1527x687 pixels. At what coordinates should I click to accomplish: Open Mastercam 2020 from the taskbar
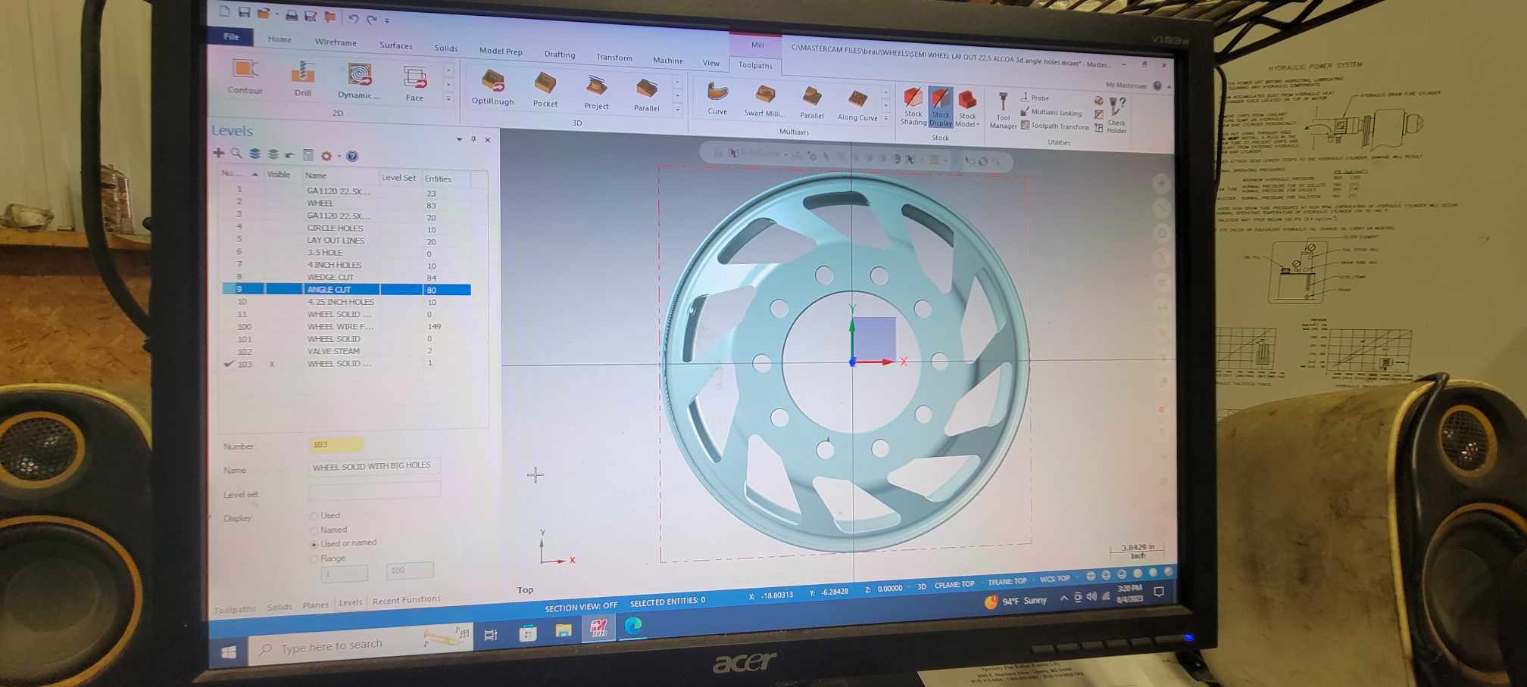[x=598, y=627]
